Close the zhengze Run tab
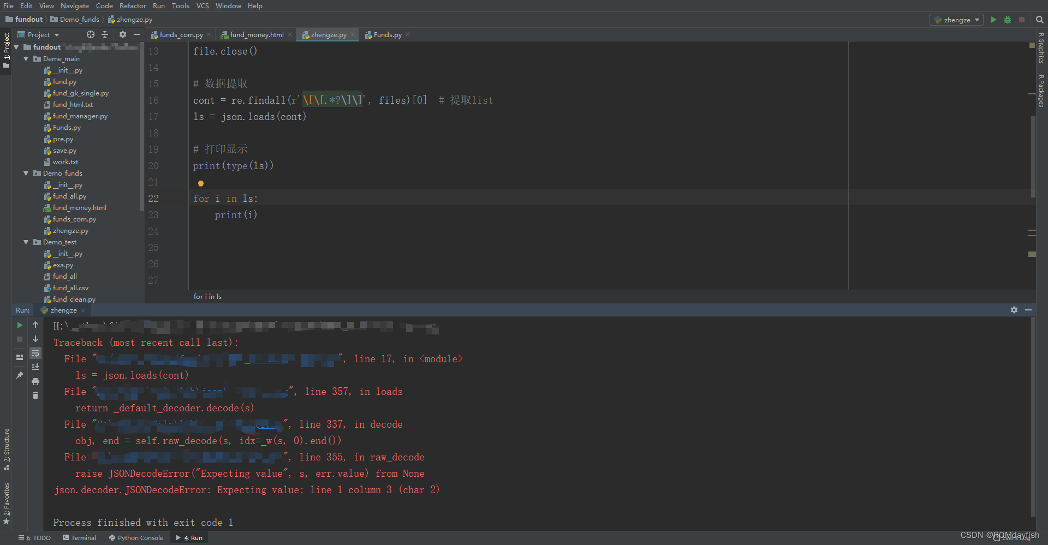The image size is (1048, 545). (83, 310)
